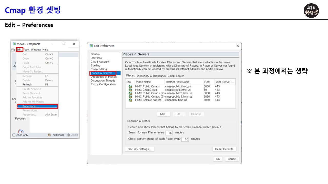Toggle the "icons only" checkbox
The image size is (328, 184).
pyautogui.click(x=14, y=135)
